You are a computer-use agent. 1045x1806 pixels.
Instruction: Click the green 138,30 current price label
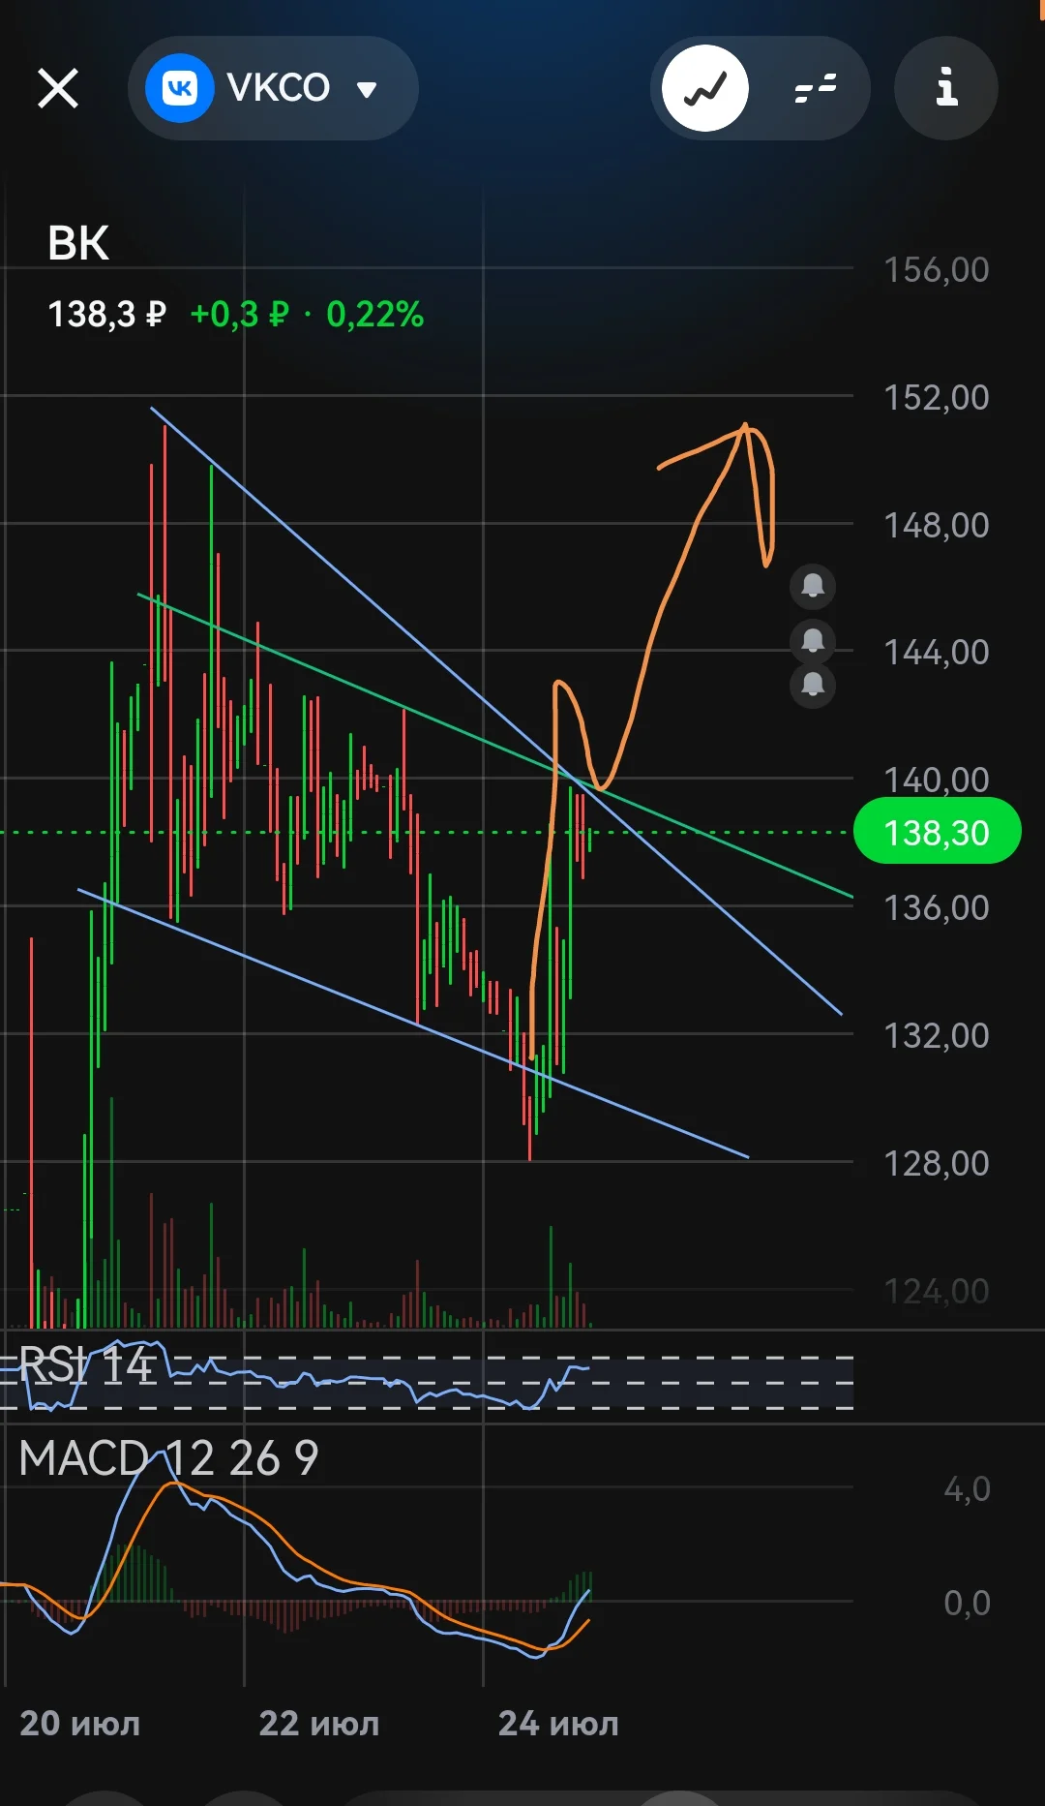point(937,832)
